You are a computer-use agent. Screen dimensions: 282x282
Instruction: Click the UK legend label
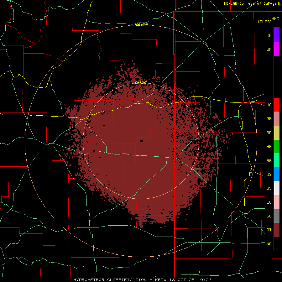click(x=269, y=50)
